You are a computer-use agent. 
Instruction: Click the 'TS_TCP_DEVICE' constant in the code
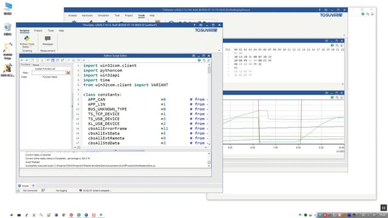point(104,114)
